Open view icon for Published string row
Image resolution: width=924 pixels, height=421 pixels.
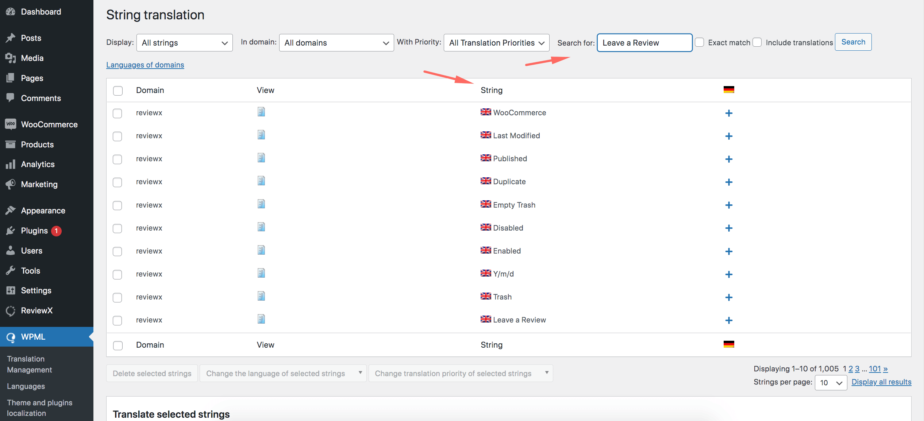(x=261, y=158)
